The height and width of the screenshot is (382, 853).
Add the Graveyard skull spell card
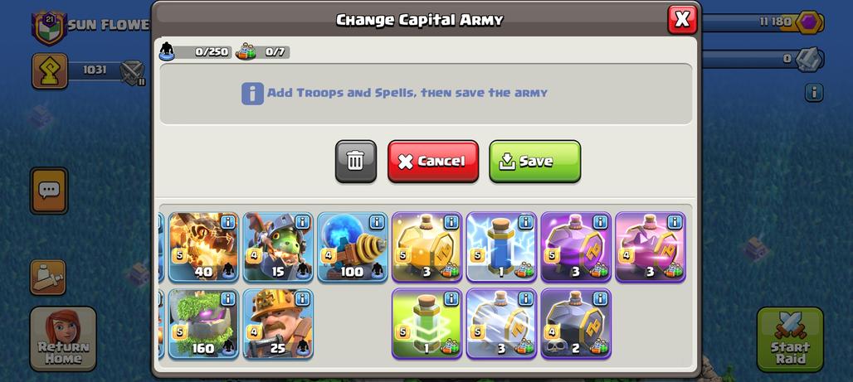click(576, 324)
